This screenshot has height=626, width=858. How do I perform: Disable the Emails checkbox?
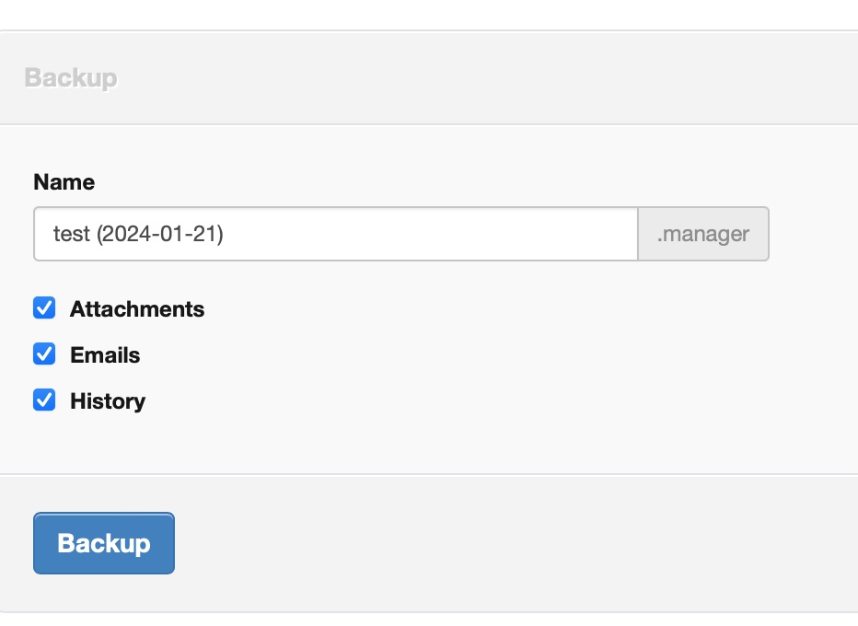(44, 354)
